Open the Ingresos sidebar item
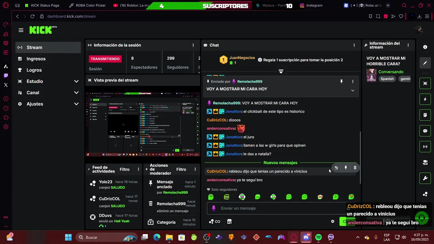The image size is (434, 244). [48, 59]
